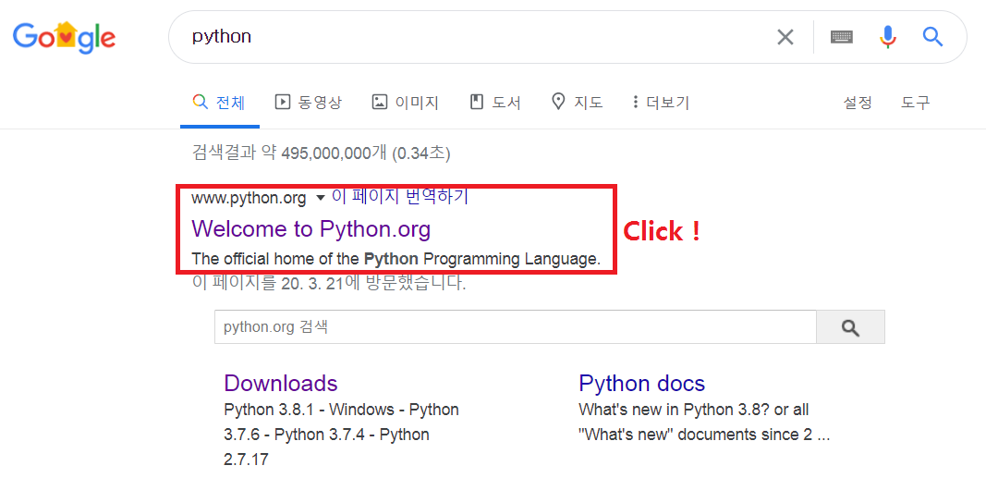Click the Google logo

tap(64, 37)
